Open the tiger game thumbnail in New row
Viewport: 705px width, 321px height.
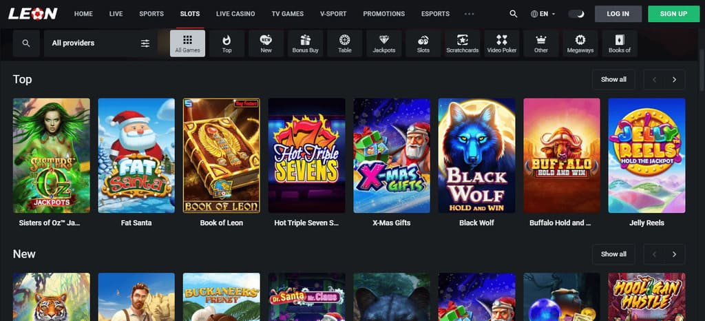[51, 297]
